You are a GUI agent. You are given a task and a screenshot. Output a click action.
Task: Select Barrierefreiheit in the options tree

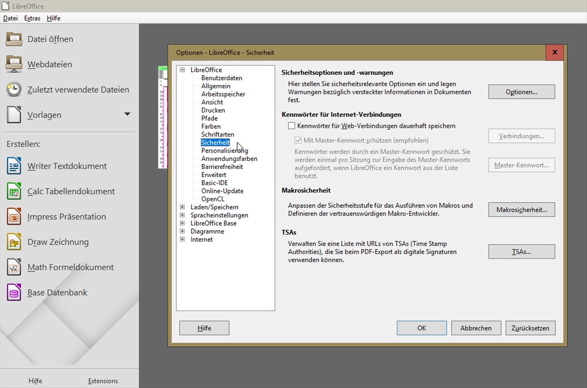(222, 166)
